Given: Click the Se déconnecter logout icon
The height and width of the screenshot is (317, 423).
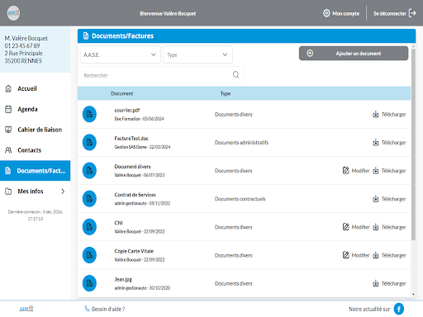Looking at the screenshot, I should click(x=412, y=13).
